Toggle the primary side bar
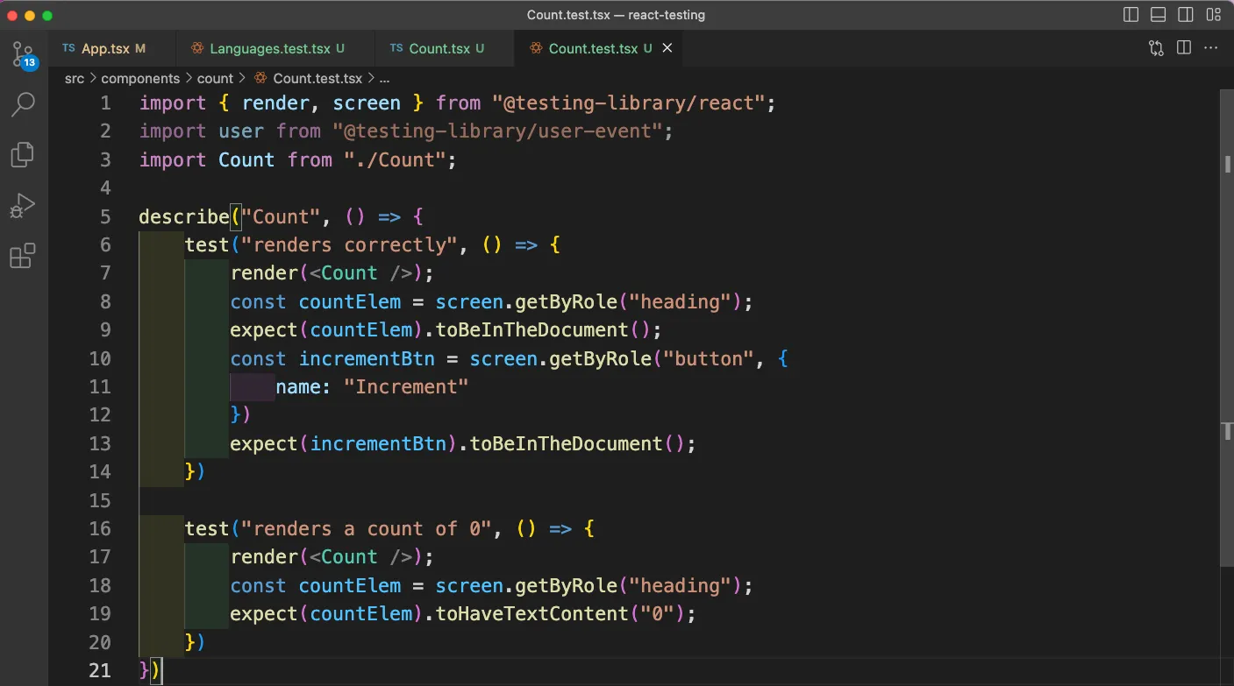Image resolution: width=1234 pixels, height=686 pixels. pyautogui.click(x=1131, y=15)
